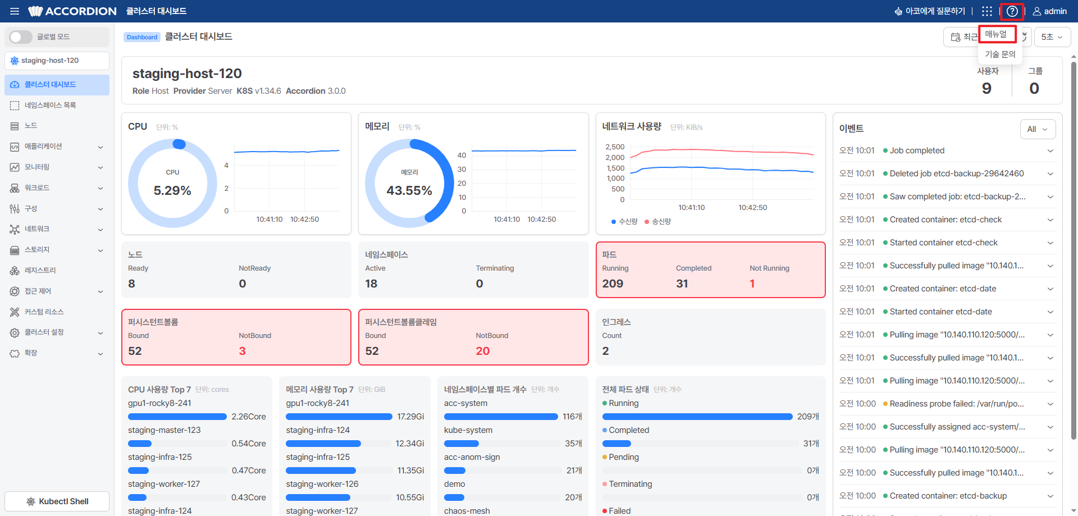Viewport: 1078px width, 516px height.
Task: Click the cluster dashboard icon in sidebar
Action: (15, 85)
